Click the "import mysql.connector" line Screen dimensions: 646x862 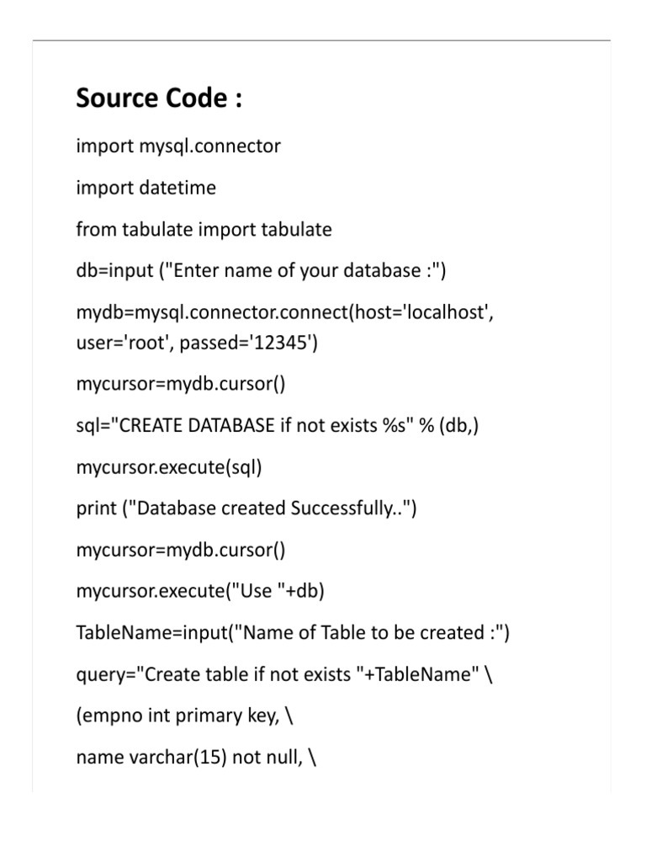(178, 146)
